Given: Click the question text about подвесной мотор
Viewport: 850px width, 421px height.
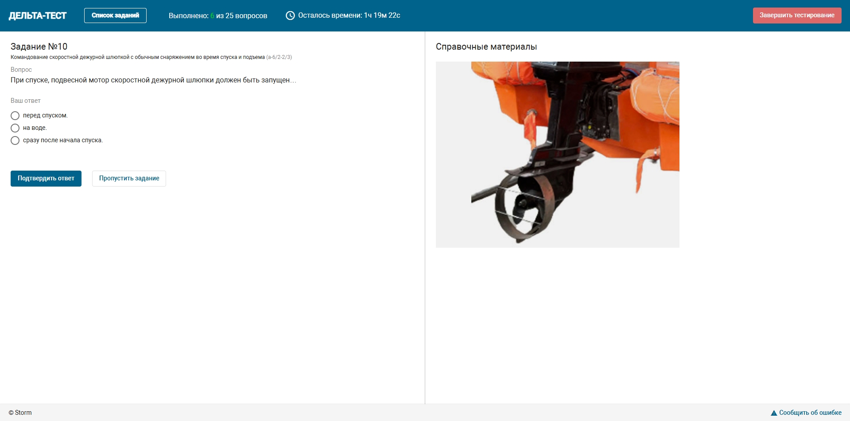Looking at the screenshot, I should pos(153,80).
